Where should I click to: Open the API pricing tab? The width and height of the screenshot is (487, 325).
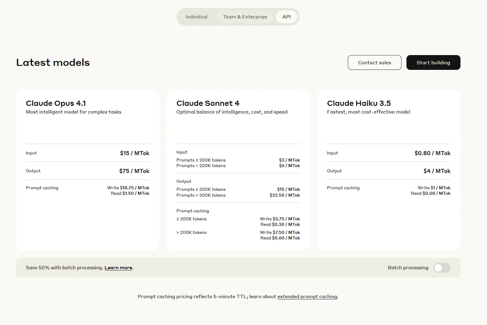[286, 17]
